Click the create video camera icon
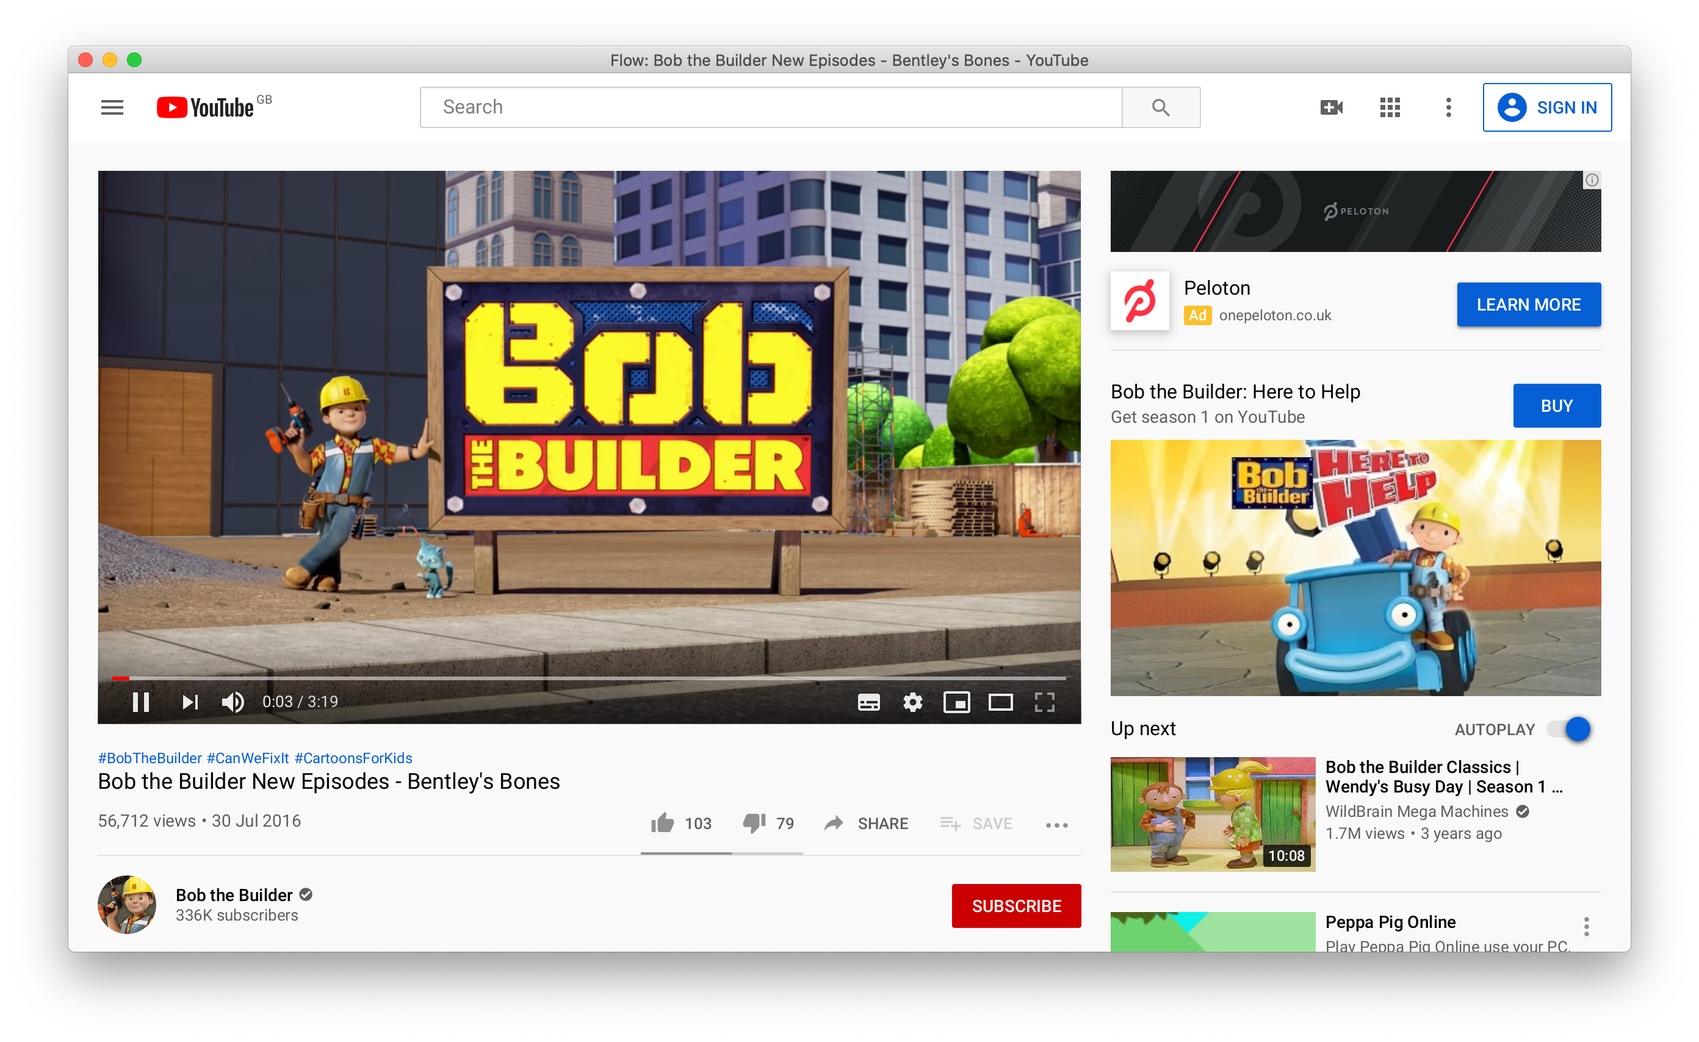This screenshot has width=1699, height=1042. tap(1331, 107)
